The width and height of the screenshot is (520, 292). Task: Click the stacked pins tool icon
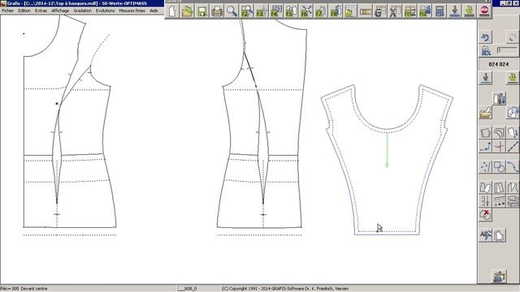point(513,201)
